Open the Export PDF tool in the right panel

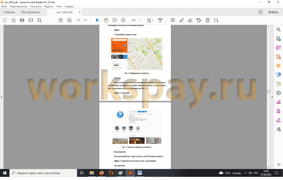(x=278, y=39)
